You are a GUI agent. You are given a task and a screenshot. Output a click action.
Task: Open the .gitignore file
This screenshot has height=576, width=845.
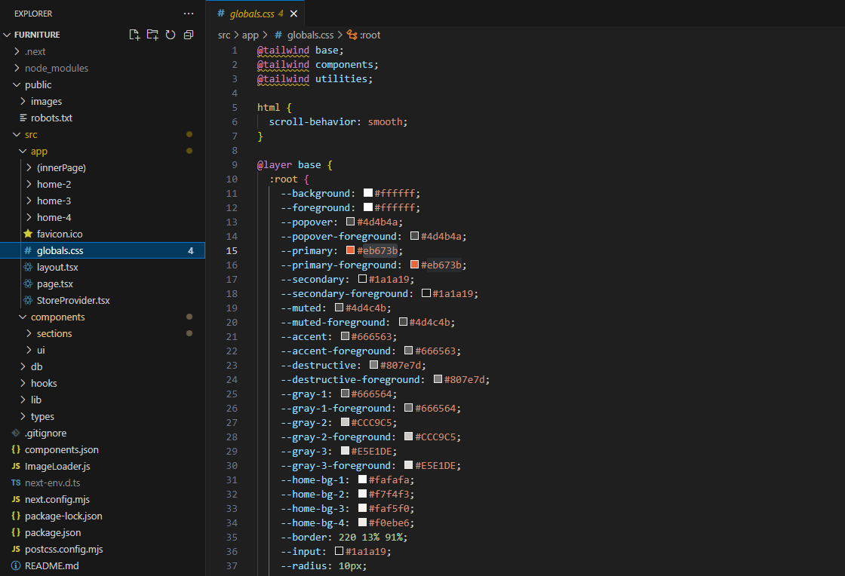tap(45, 433)
